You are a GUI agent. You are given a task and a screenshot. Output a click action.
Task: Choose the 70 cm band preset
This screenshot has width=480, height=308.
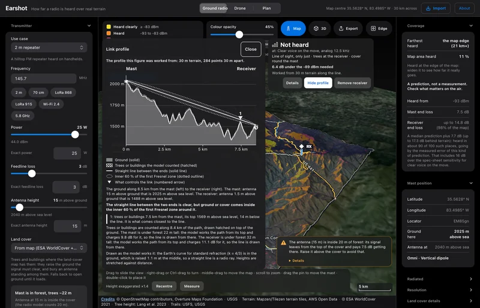[38, 92]
